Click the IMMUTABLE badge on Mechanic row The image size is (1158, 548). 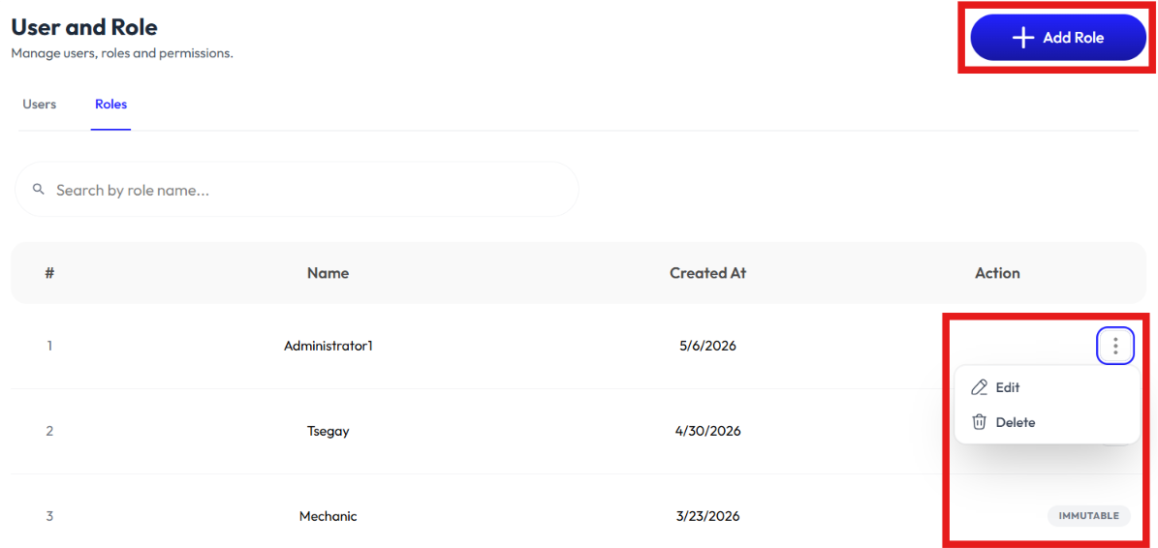(1088, 515)
